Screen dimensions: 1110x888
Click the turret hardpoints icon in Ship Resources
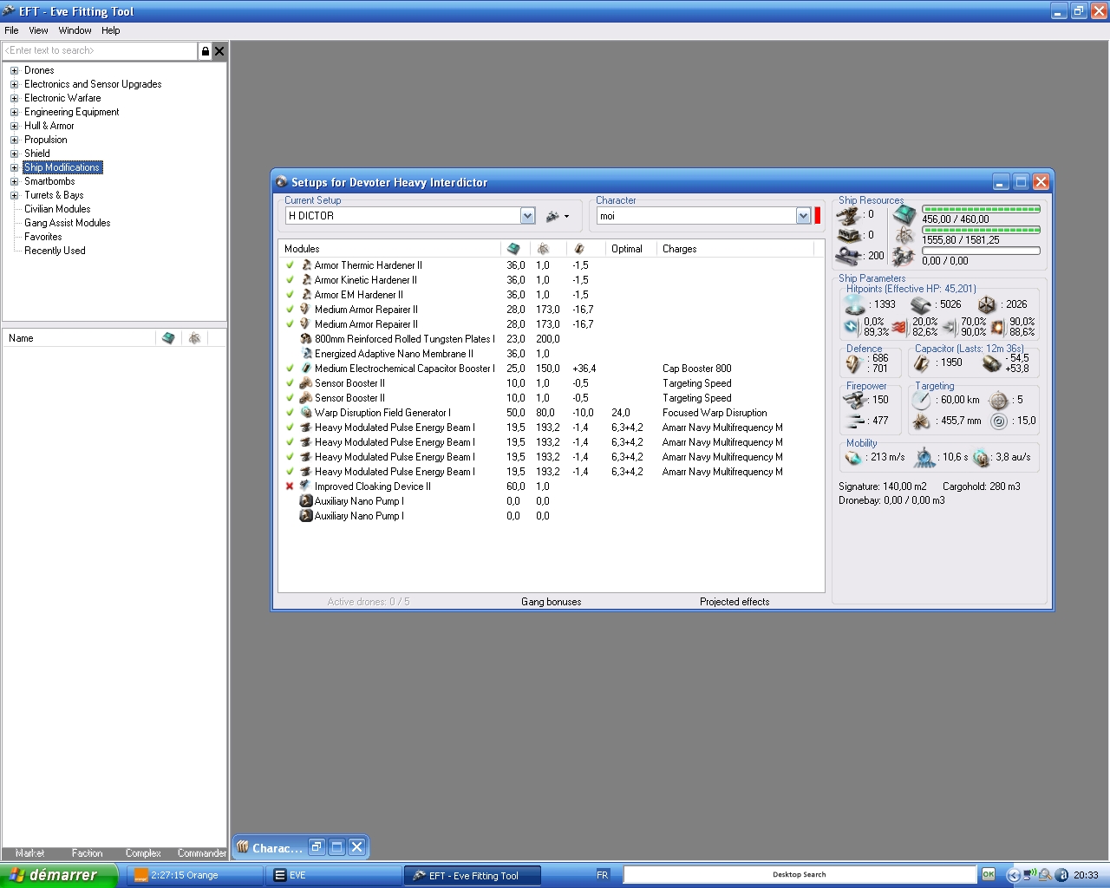pos(848,215)
